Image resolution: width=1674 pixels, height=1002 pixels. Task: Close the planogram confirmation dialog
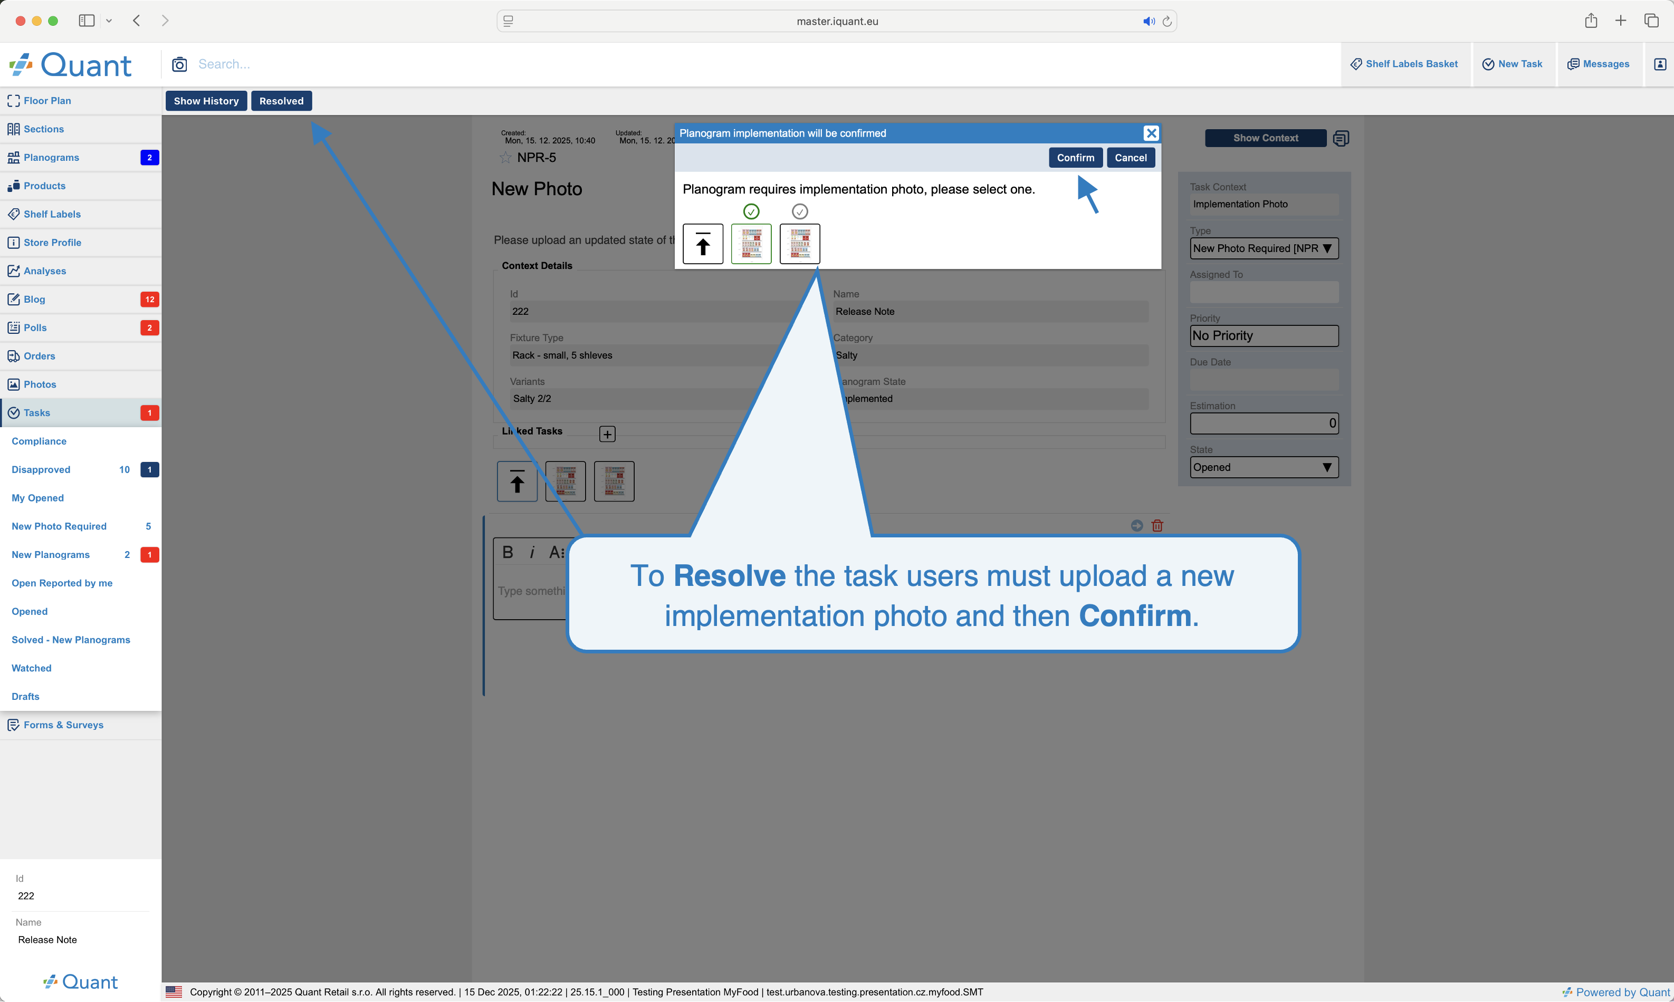pyautogui.click(x=1151, y=133)
